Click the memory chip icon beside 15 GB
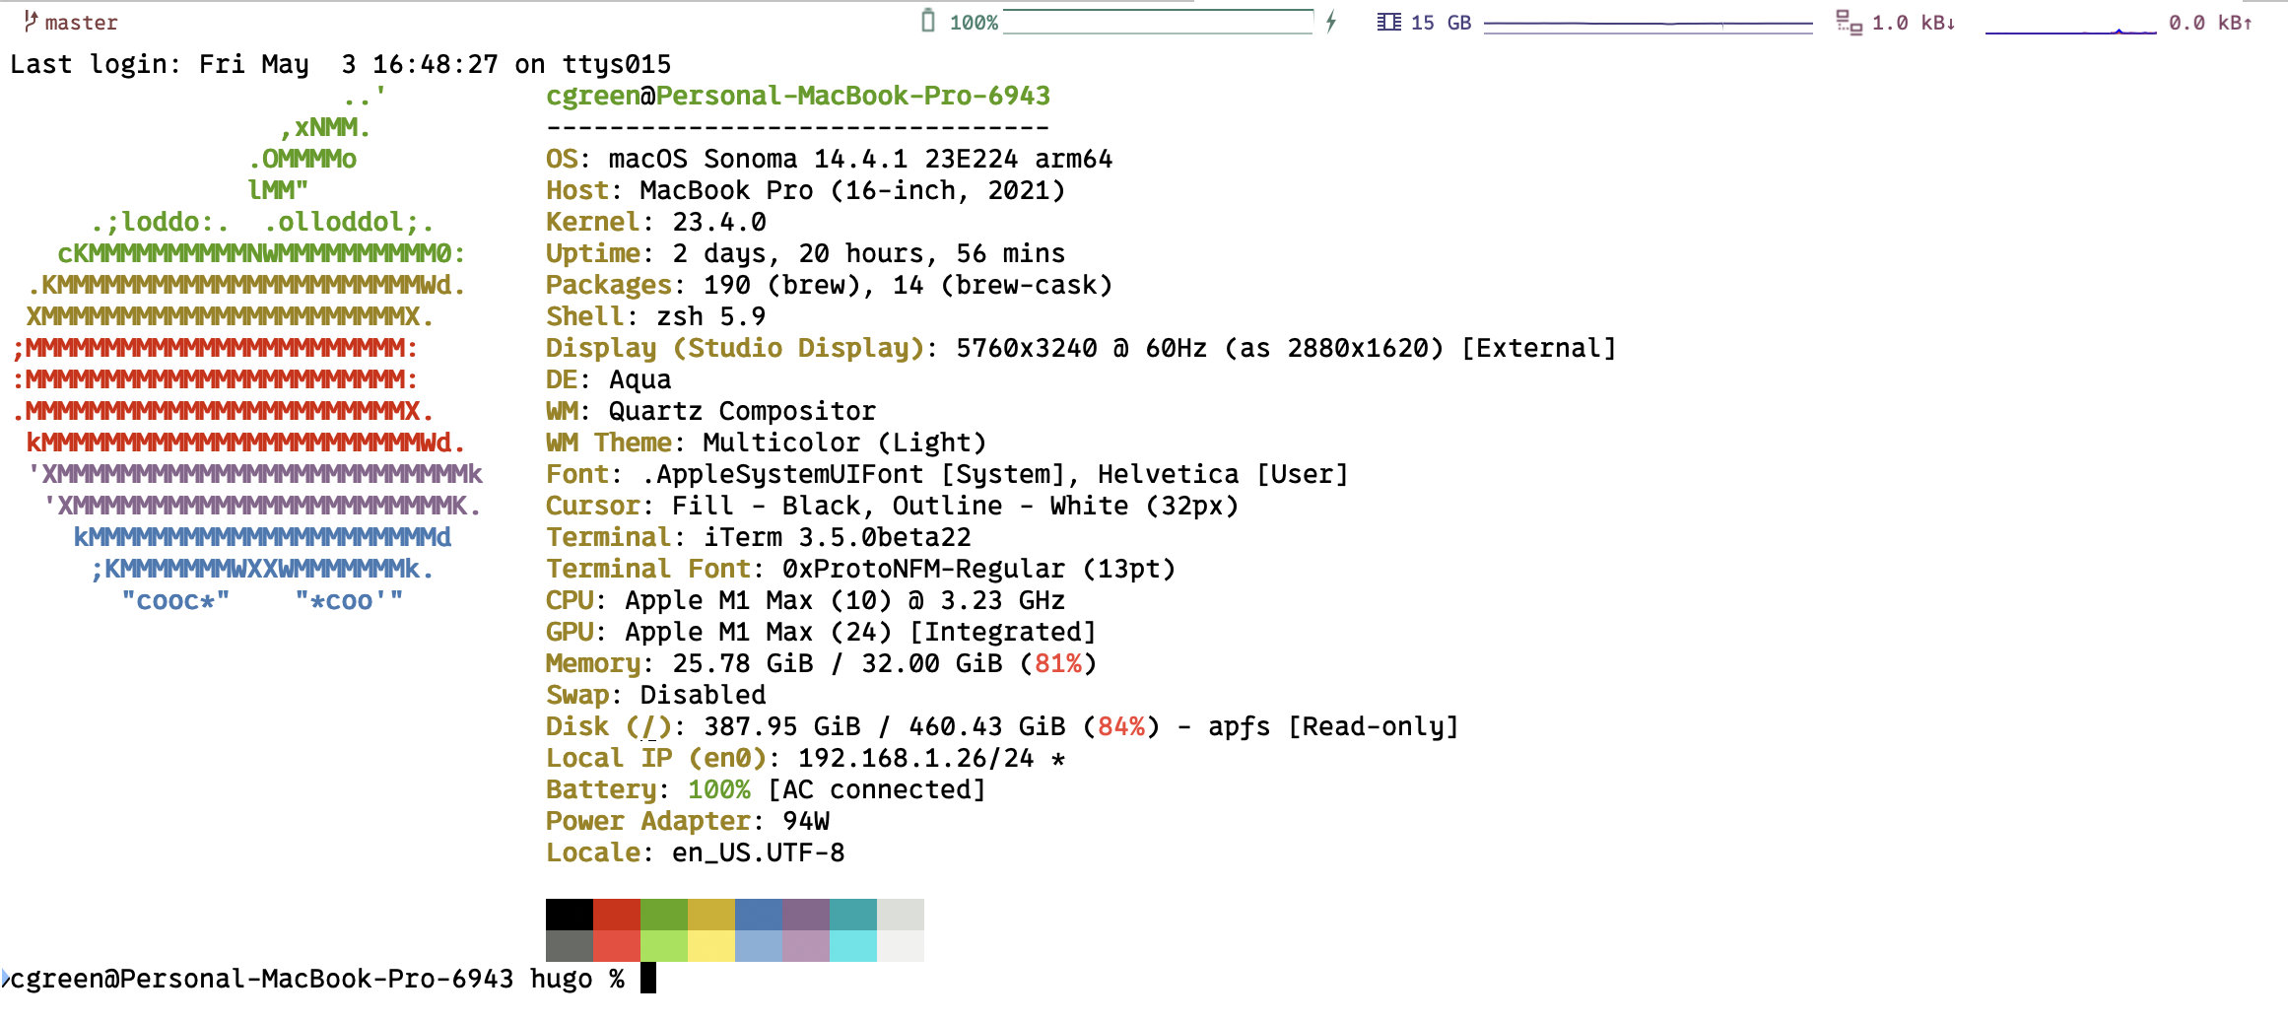 tap(1388, 22)
